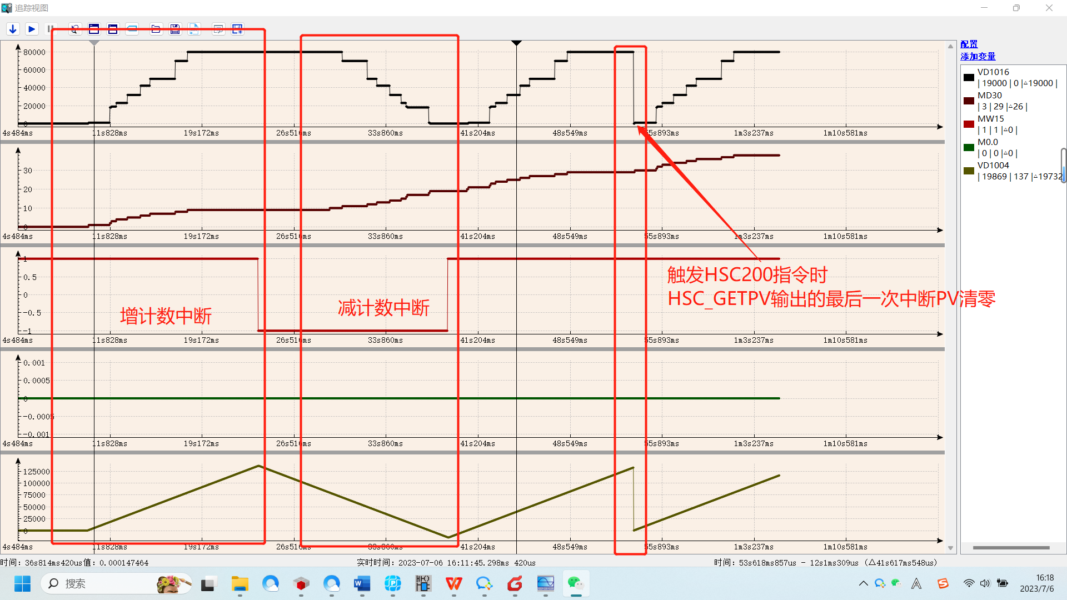Click the pause tracing button
The image size is (1067, 600).
[51, 29]
